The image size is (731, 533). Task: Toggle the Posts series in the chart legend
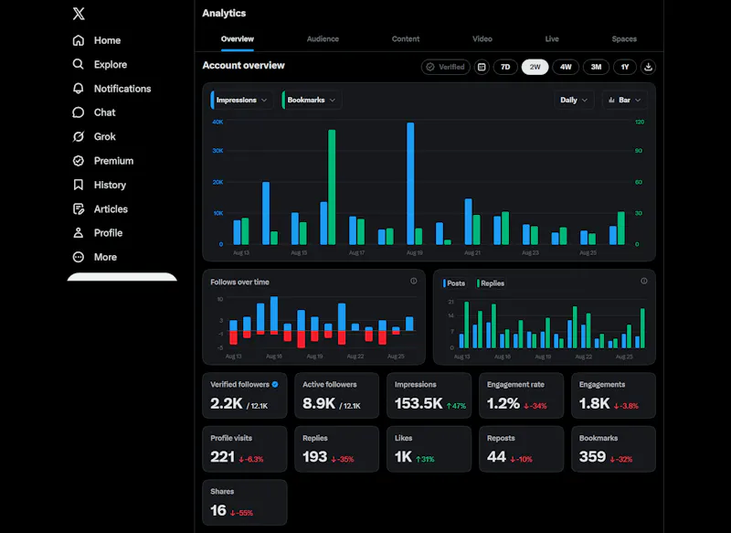454,283
